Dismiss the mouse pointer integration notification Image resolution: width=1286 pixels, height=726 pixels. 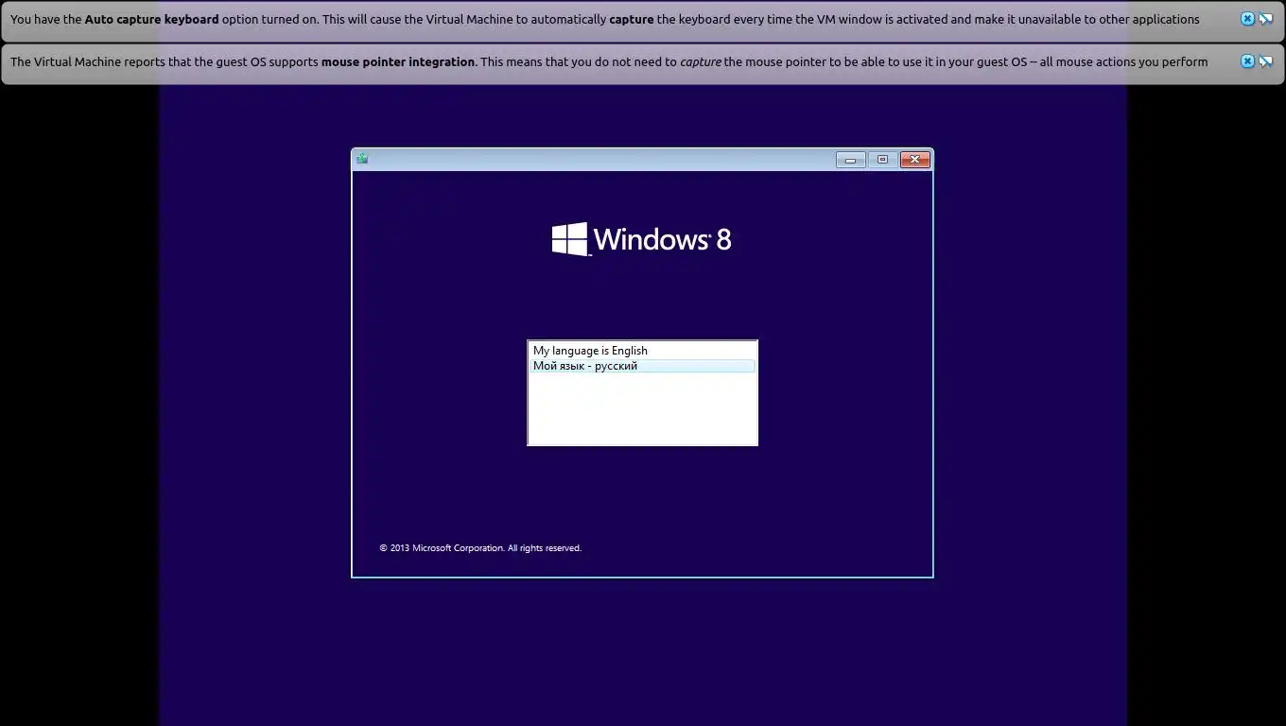pyautogui.click(x=1247, y=61)
